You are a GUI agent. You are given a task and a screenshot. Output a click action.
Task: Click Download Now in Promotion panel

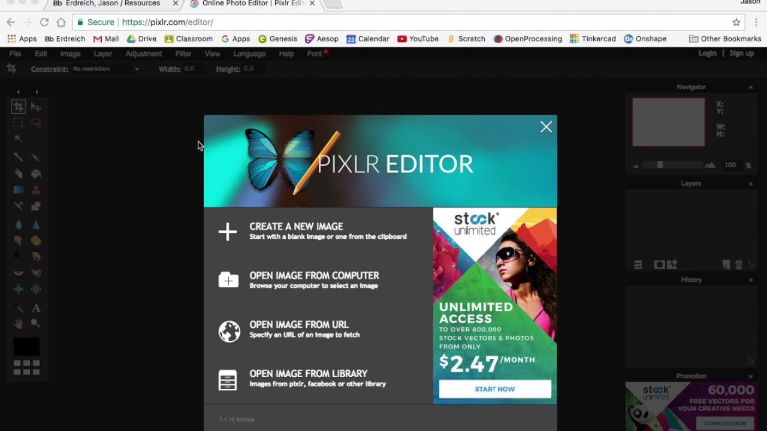(725, 423)
